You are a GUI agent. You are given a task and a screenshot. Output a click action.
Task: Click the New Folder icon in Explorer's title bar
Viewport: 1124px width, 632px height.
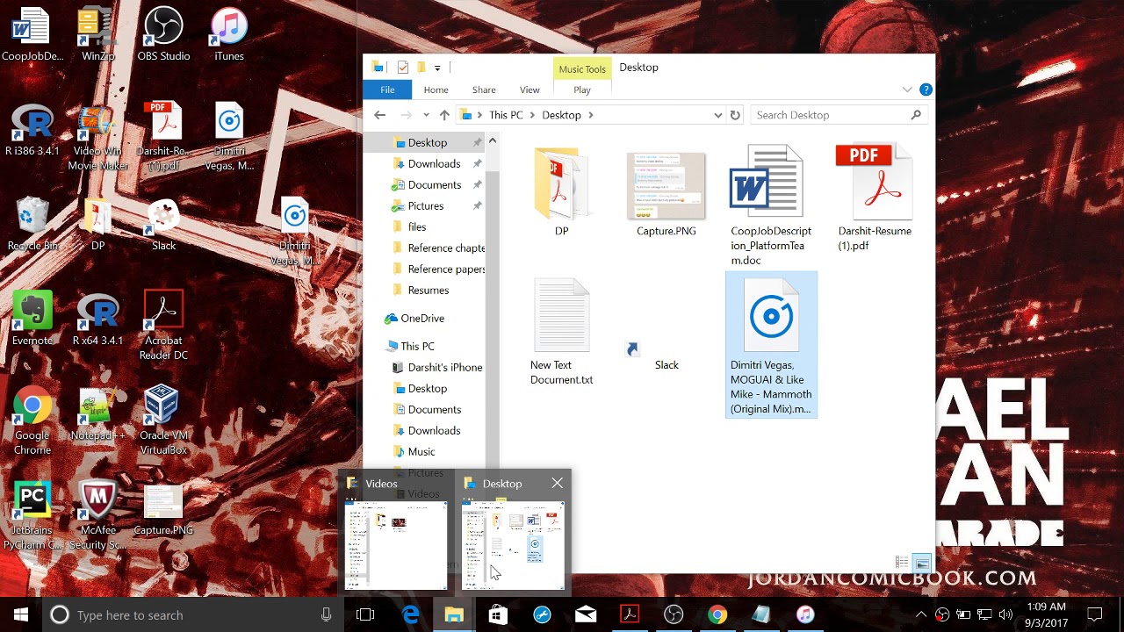coord(421,68)
